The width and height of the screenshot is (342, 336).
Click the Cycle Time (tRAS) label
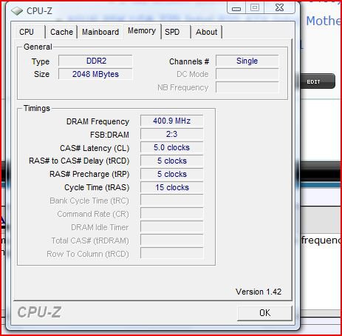point(97,188)
